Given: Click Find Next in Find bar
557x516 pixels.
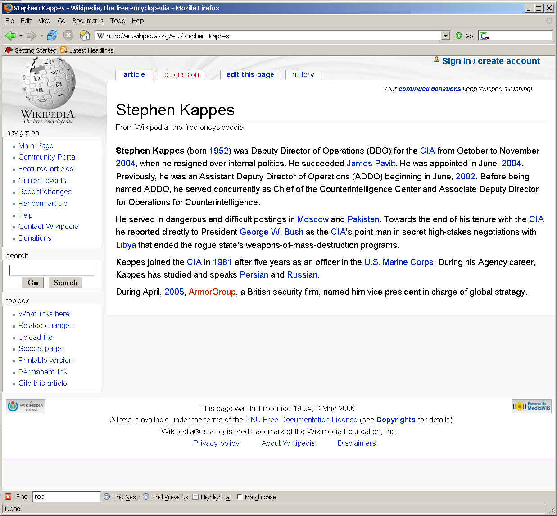Looking at the screenshot, I should [121, 497].
